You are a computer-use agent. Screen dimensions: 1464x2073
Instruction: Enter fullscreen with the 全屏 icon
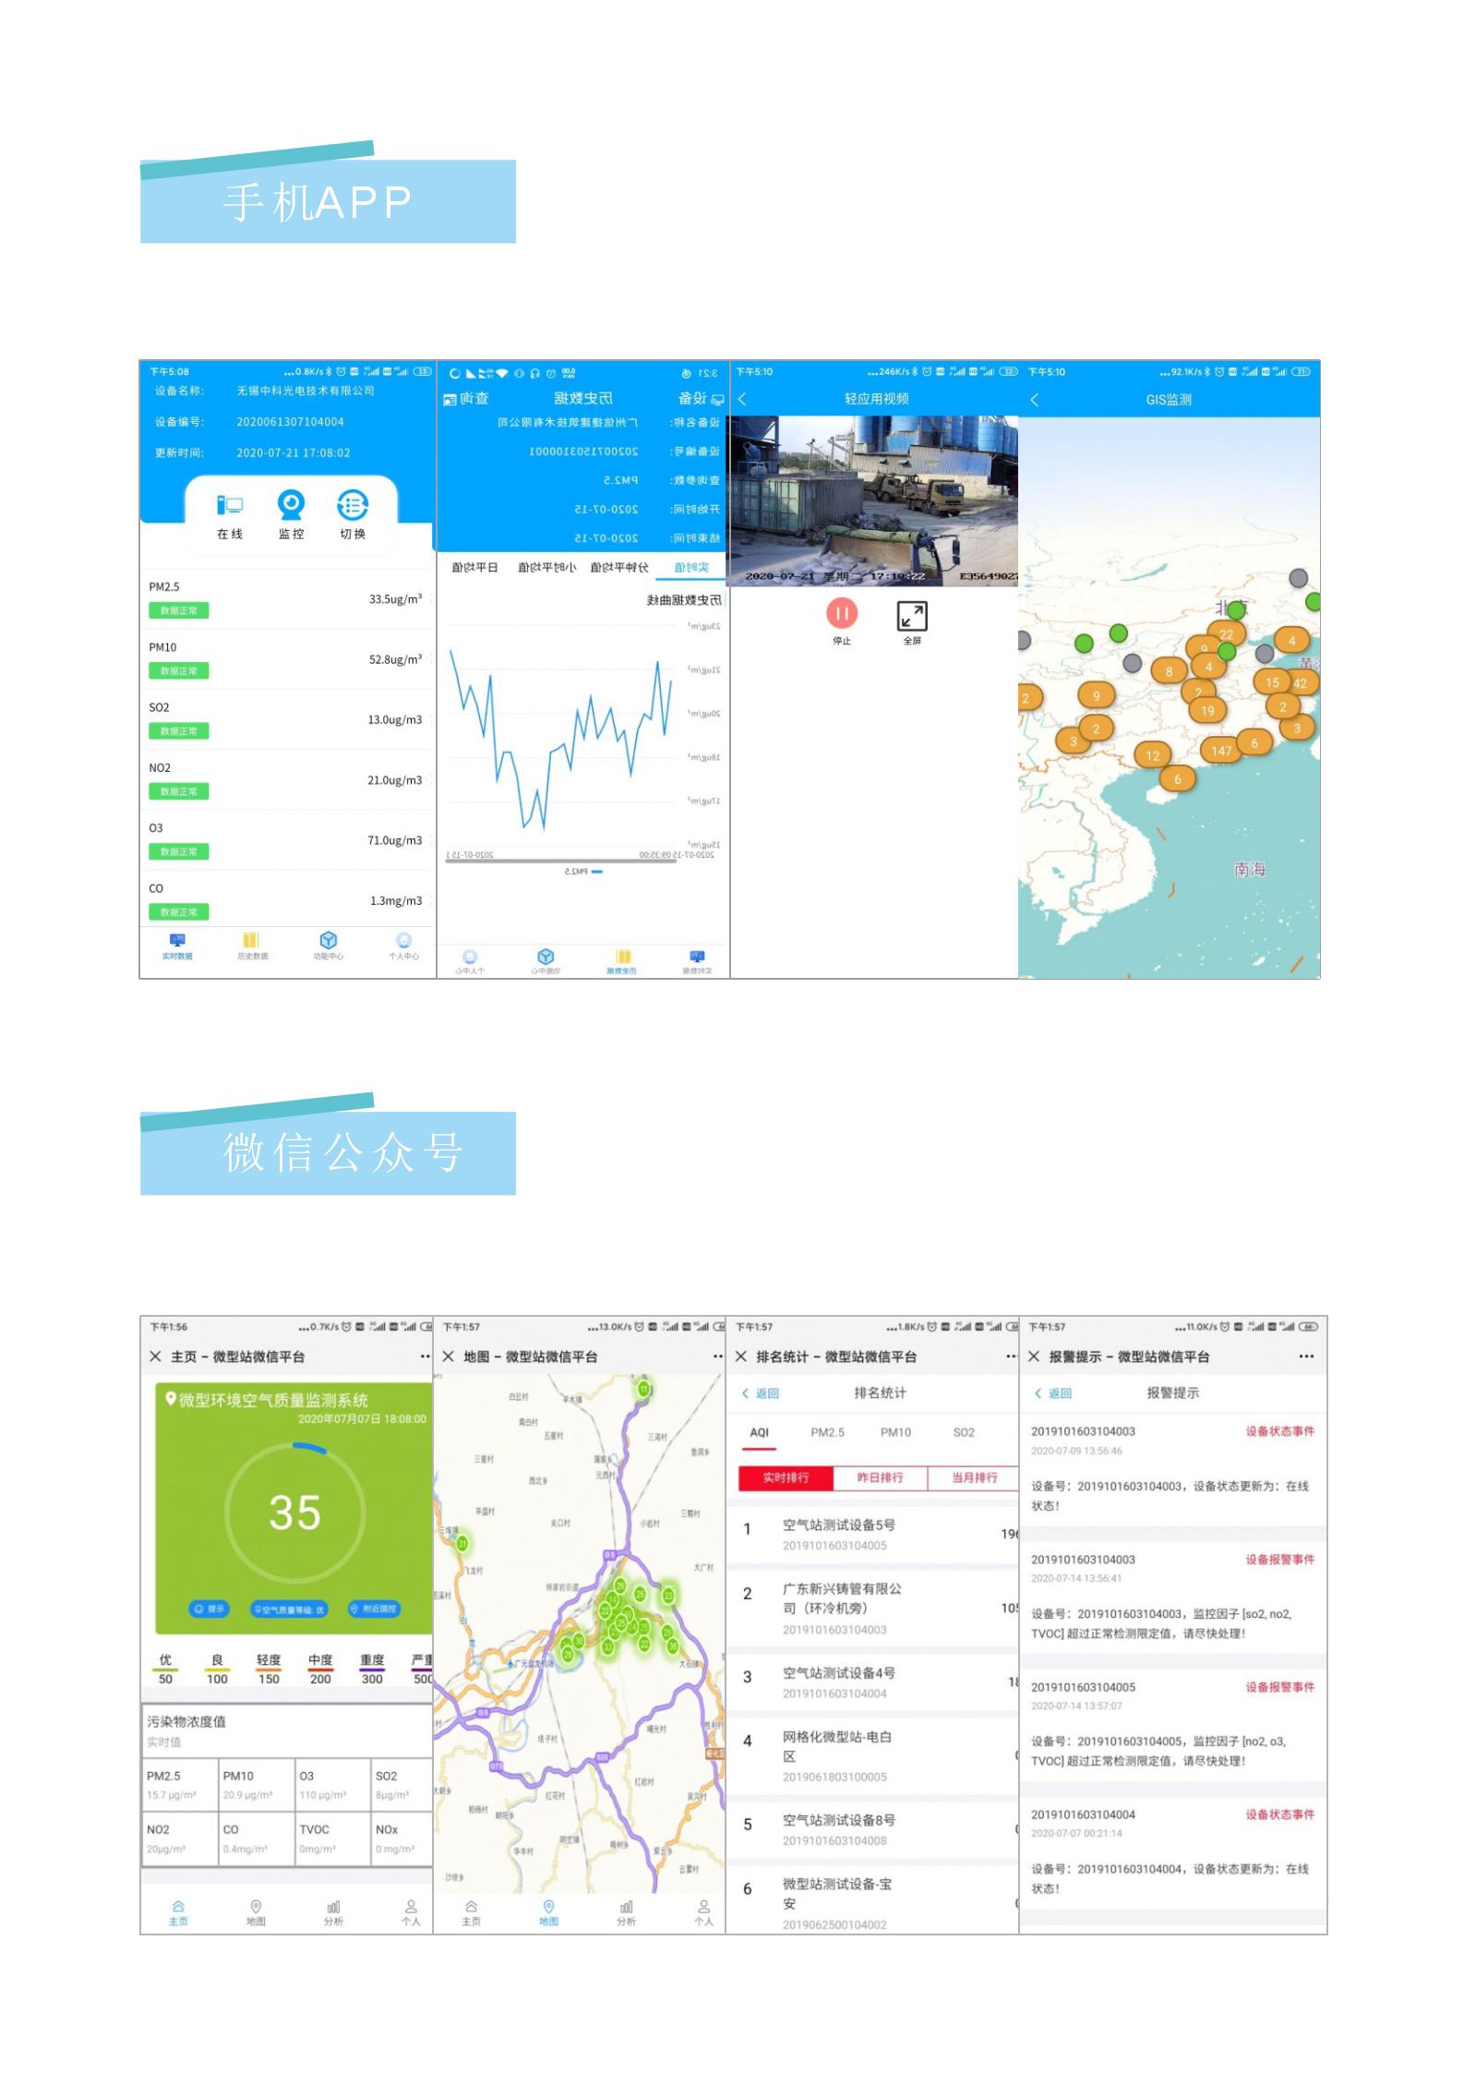(911, 617)
